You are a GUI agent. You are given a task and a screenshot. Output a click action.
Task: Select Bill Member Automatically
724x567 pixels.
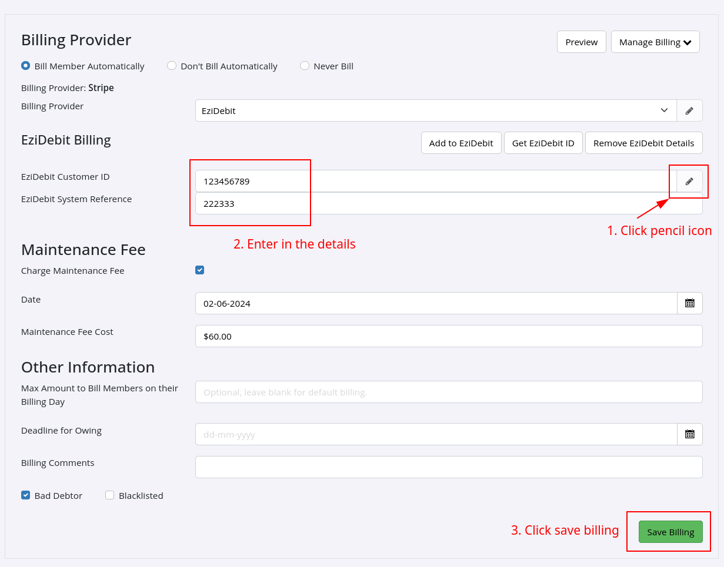coord(25,66)
